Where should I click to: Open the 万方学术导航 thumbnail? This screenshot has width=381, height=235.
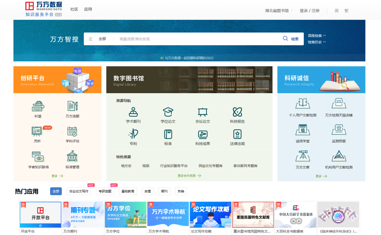pyautogui.click(x=168, y=215)
